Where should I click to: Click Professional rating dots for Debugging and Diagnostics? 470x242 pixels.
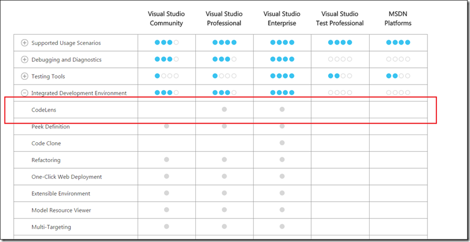(x=225, y=59)
